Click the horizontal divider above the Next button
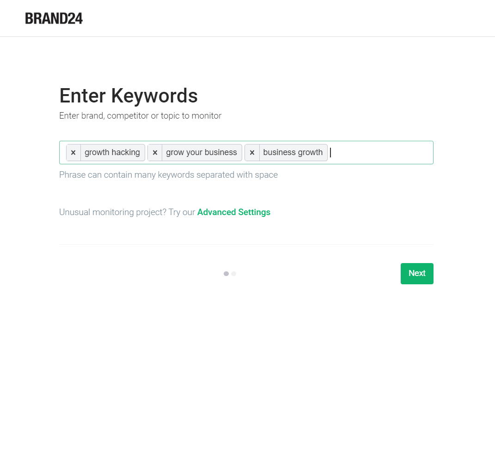Screen dimensions: 495x450 pyautogui.click(x=246, y=244)
